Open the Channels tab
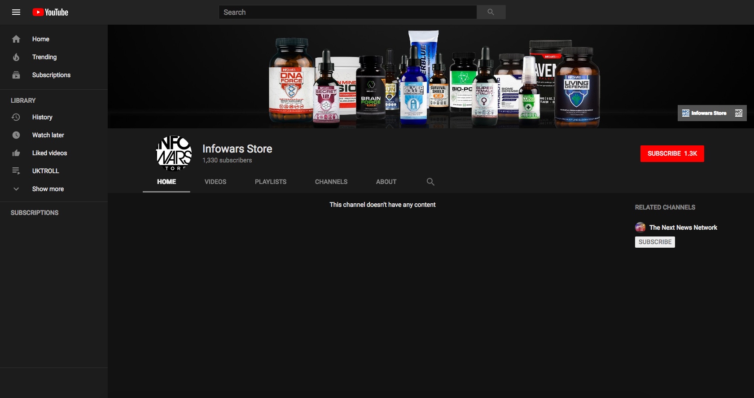The height and width of the screenshot is (398, 754). pyautogui.click(x=331, y=182)
